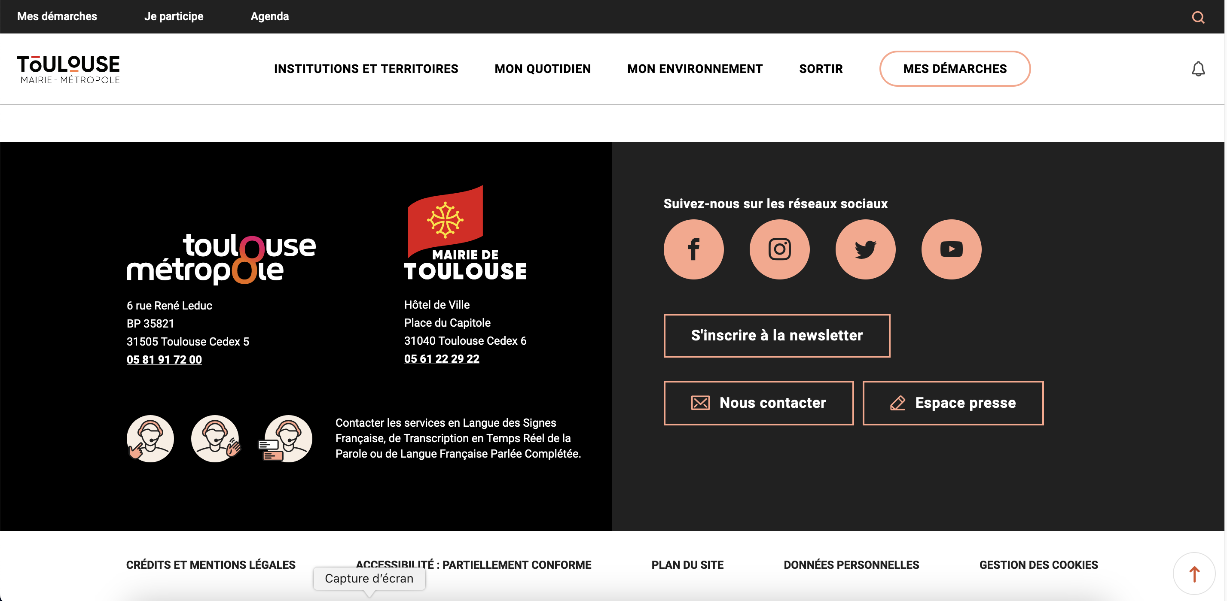Click the search magnifier icon
This screenshot has height=601, width=1227.
(1198, 17)
